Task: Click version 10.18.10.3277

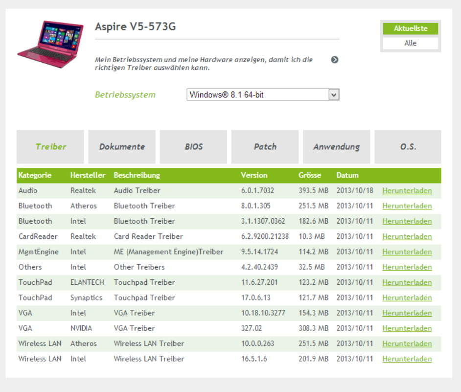Action: coord(263,313)
